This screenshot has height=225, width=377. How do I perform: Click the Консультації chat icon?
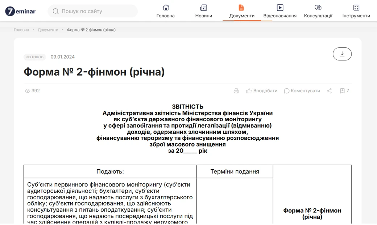[x=318, y=7]
